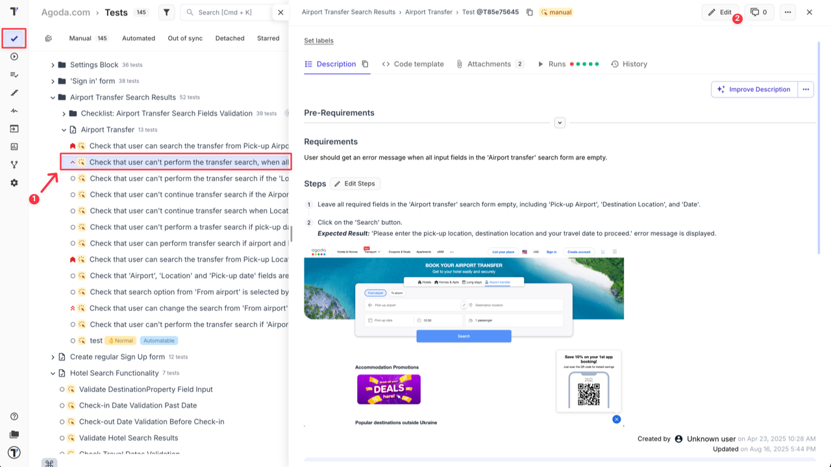Expand the Create regular Sign Up form folder

tap(53, 356)
